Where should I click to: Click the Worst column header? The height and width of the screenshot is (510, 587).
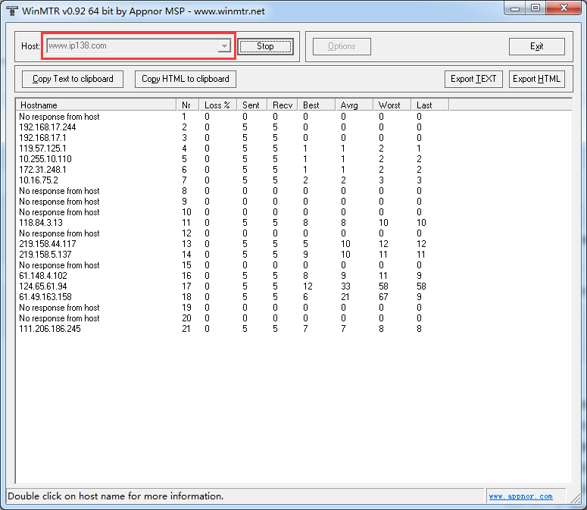pos(392,105)
